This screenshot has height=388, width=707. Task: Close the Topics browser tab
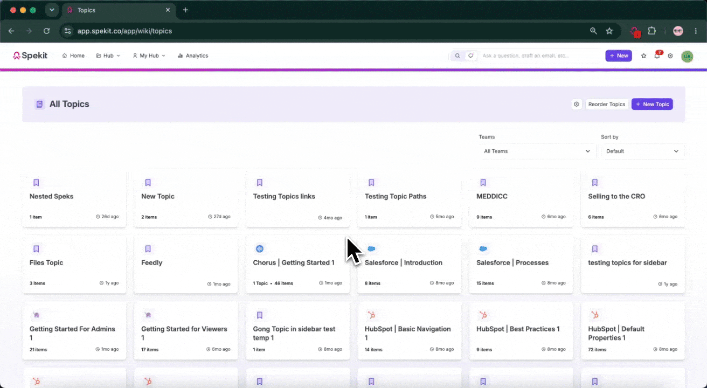click(168, 10)
